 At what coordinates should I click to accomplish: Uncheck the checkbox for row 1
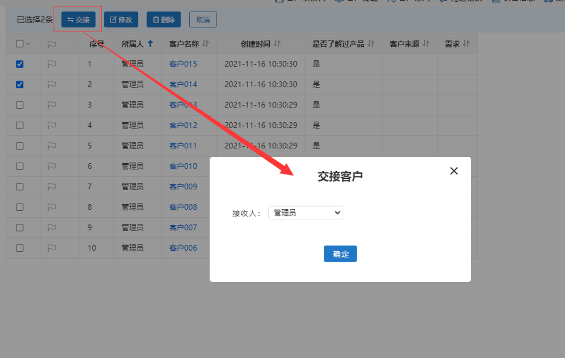point(20,64)
